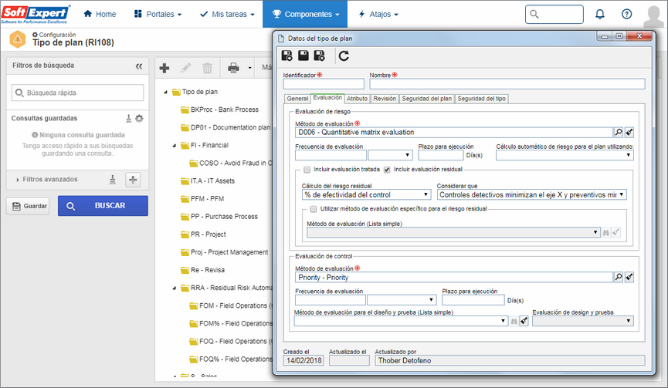Click the BUSCAR button
This screenshot has width=668, height=388.
tap(103, 206)
